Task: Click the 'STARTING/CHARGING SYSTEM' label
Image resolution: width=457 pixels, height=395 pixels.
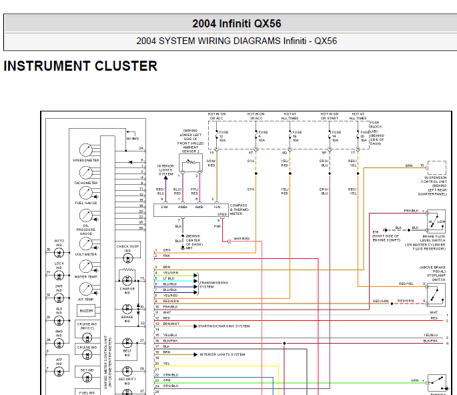Action: pos(224,326)
